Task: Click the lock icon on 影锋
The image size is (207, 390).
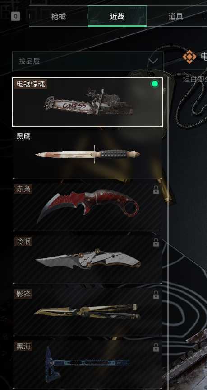Action: (156, 295)
